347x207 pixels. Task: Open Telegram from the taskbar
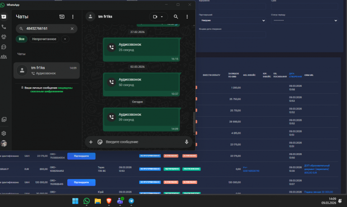click(x=131, y=201)
